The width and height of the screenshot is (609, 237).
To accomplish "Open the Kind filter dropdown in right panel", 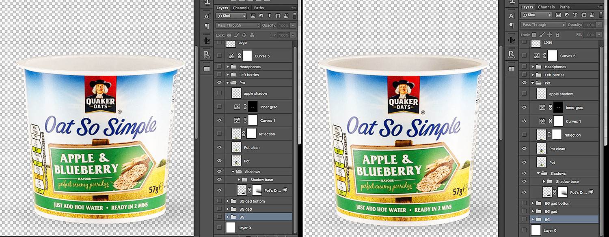I will pyautogui.click(x=536, y=15).
